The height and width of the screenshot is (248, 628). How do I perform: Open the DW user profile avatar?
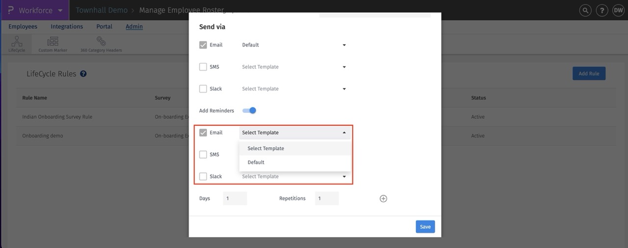click(x=618, y=10)
